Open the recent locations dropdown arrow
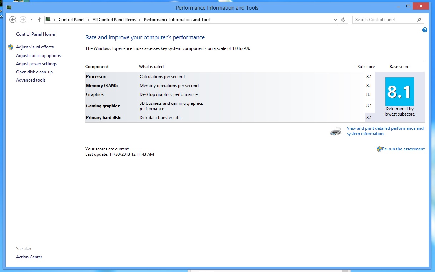 tap(31, 20)
